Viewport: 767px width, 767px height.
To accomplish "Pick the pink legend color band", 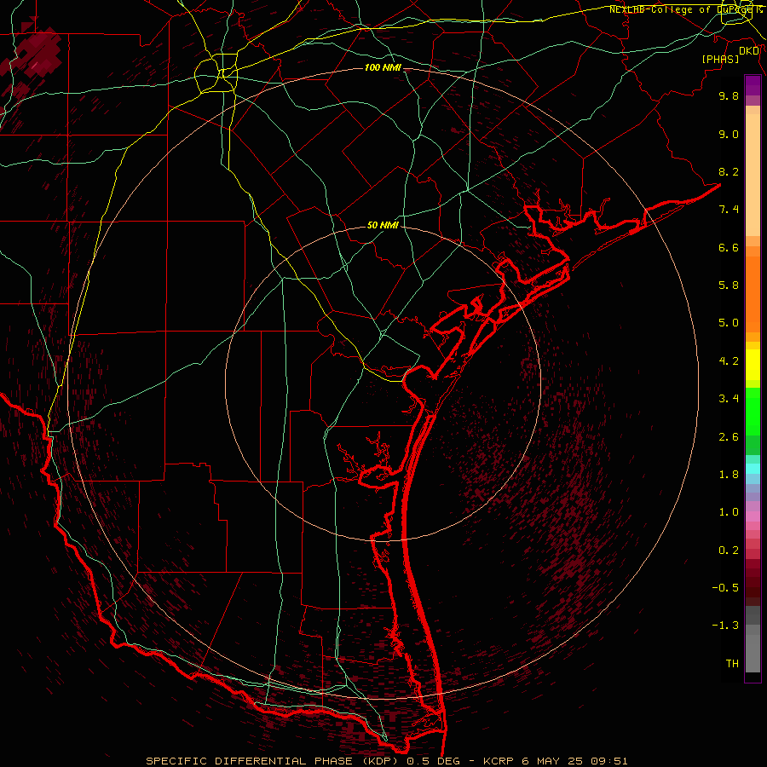I will click(753, 516).
